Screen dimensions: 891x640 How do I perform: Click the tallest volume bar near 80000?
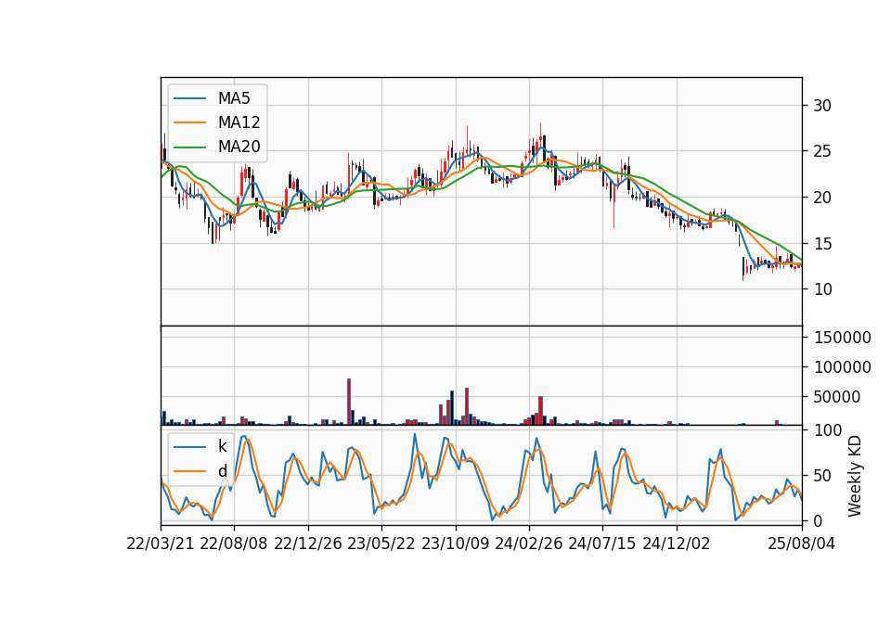tap(349, 402)
